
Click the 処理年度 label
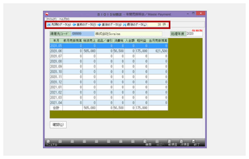[178, 34]
